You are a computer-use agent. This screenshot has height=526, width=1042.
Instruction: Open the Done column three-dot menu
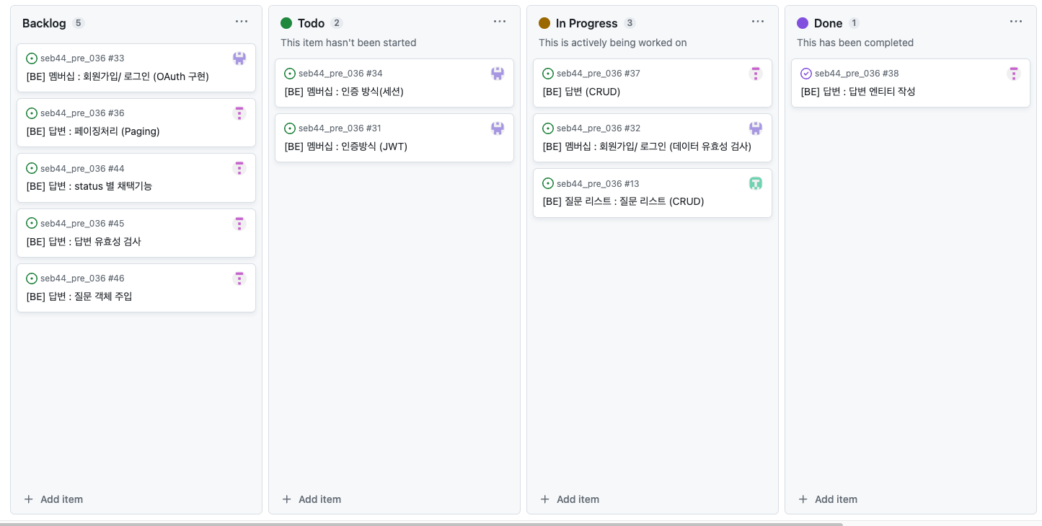pos(1016,22)
